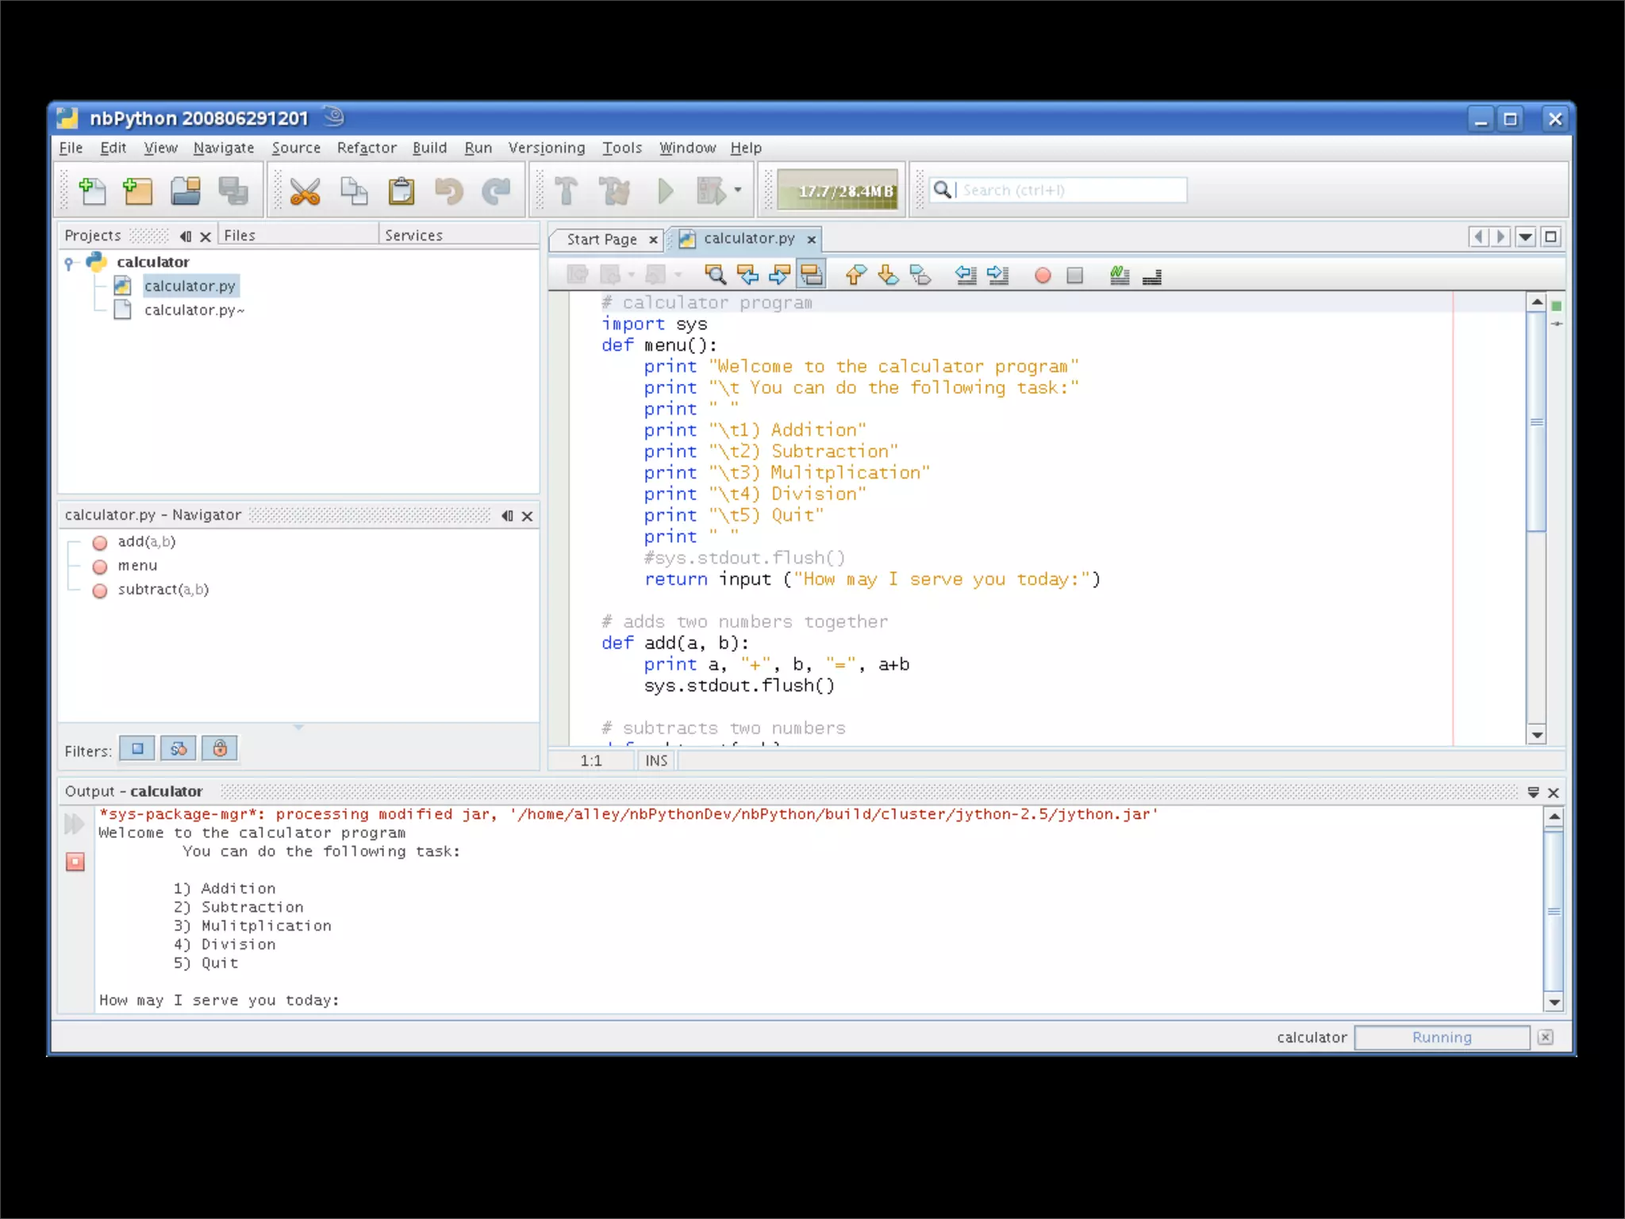Click the red Start Macro Recording icon

pos(1043,275)
